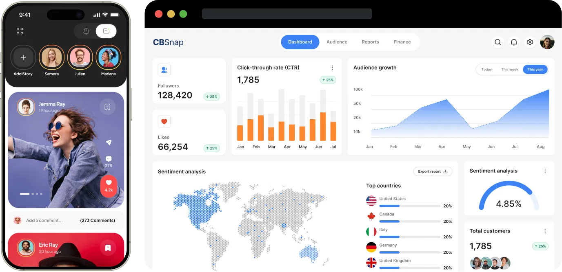562x272 pixels.
Task: Click the Likes heart icon
Action: tap(164, 121)
